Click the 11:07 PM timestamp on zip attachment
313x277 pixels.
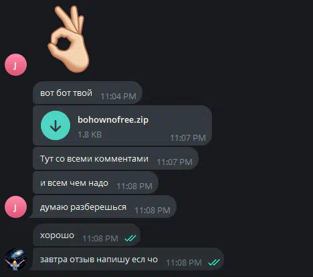[188, 138]
